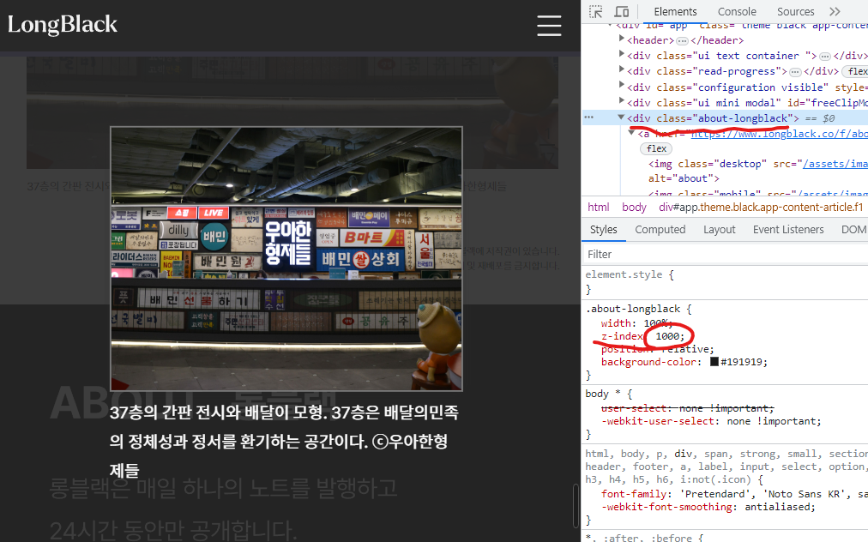Expand the read-progress div node
The height and width of the screenshot is (542, 868).
click(621, 71)
